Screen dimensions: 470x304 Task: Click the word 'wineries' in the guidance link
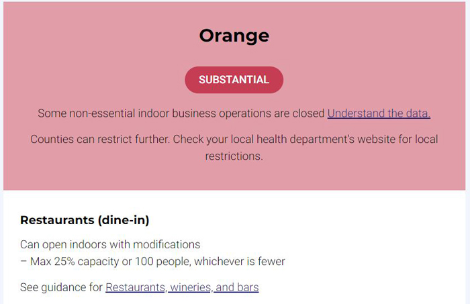(191, 287)
